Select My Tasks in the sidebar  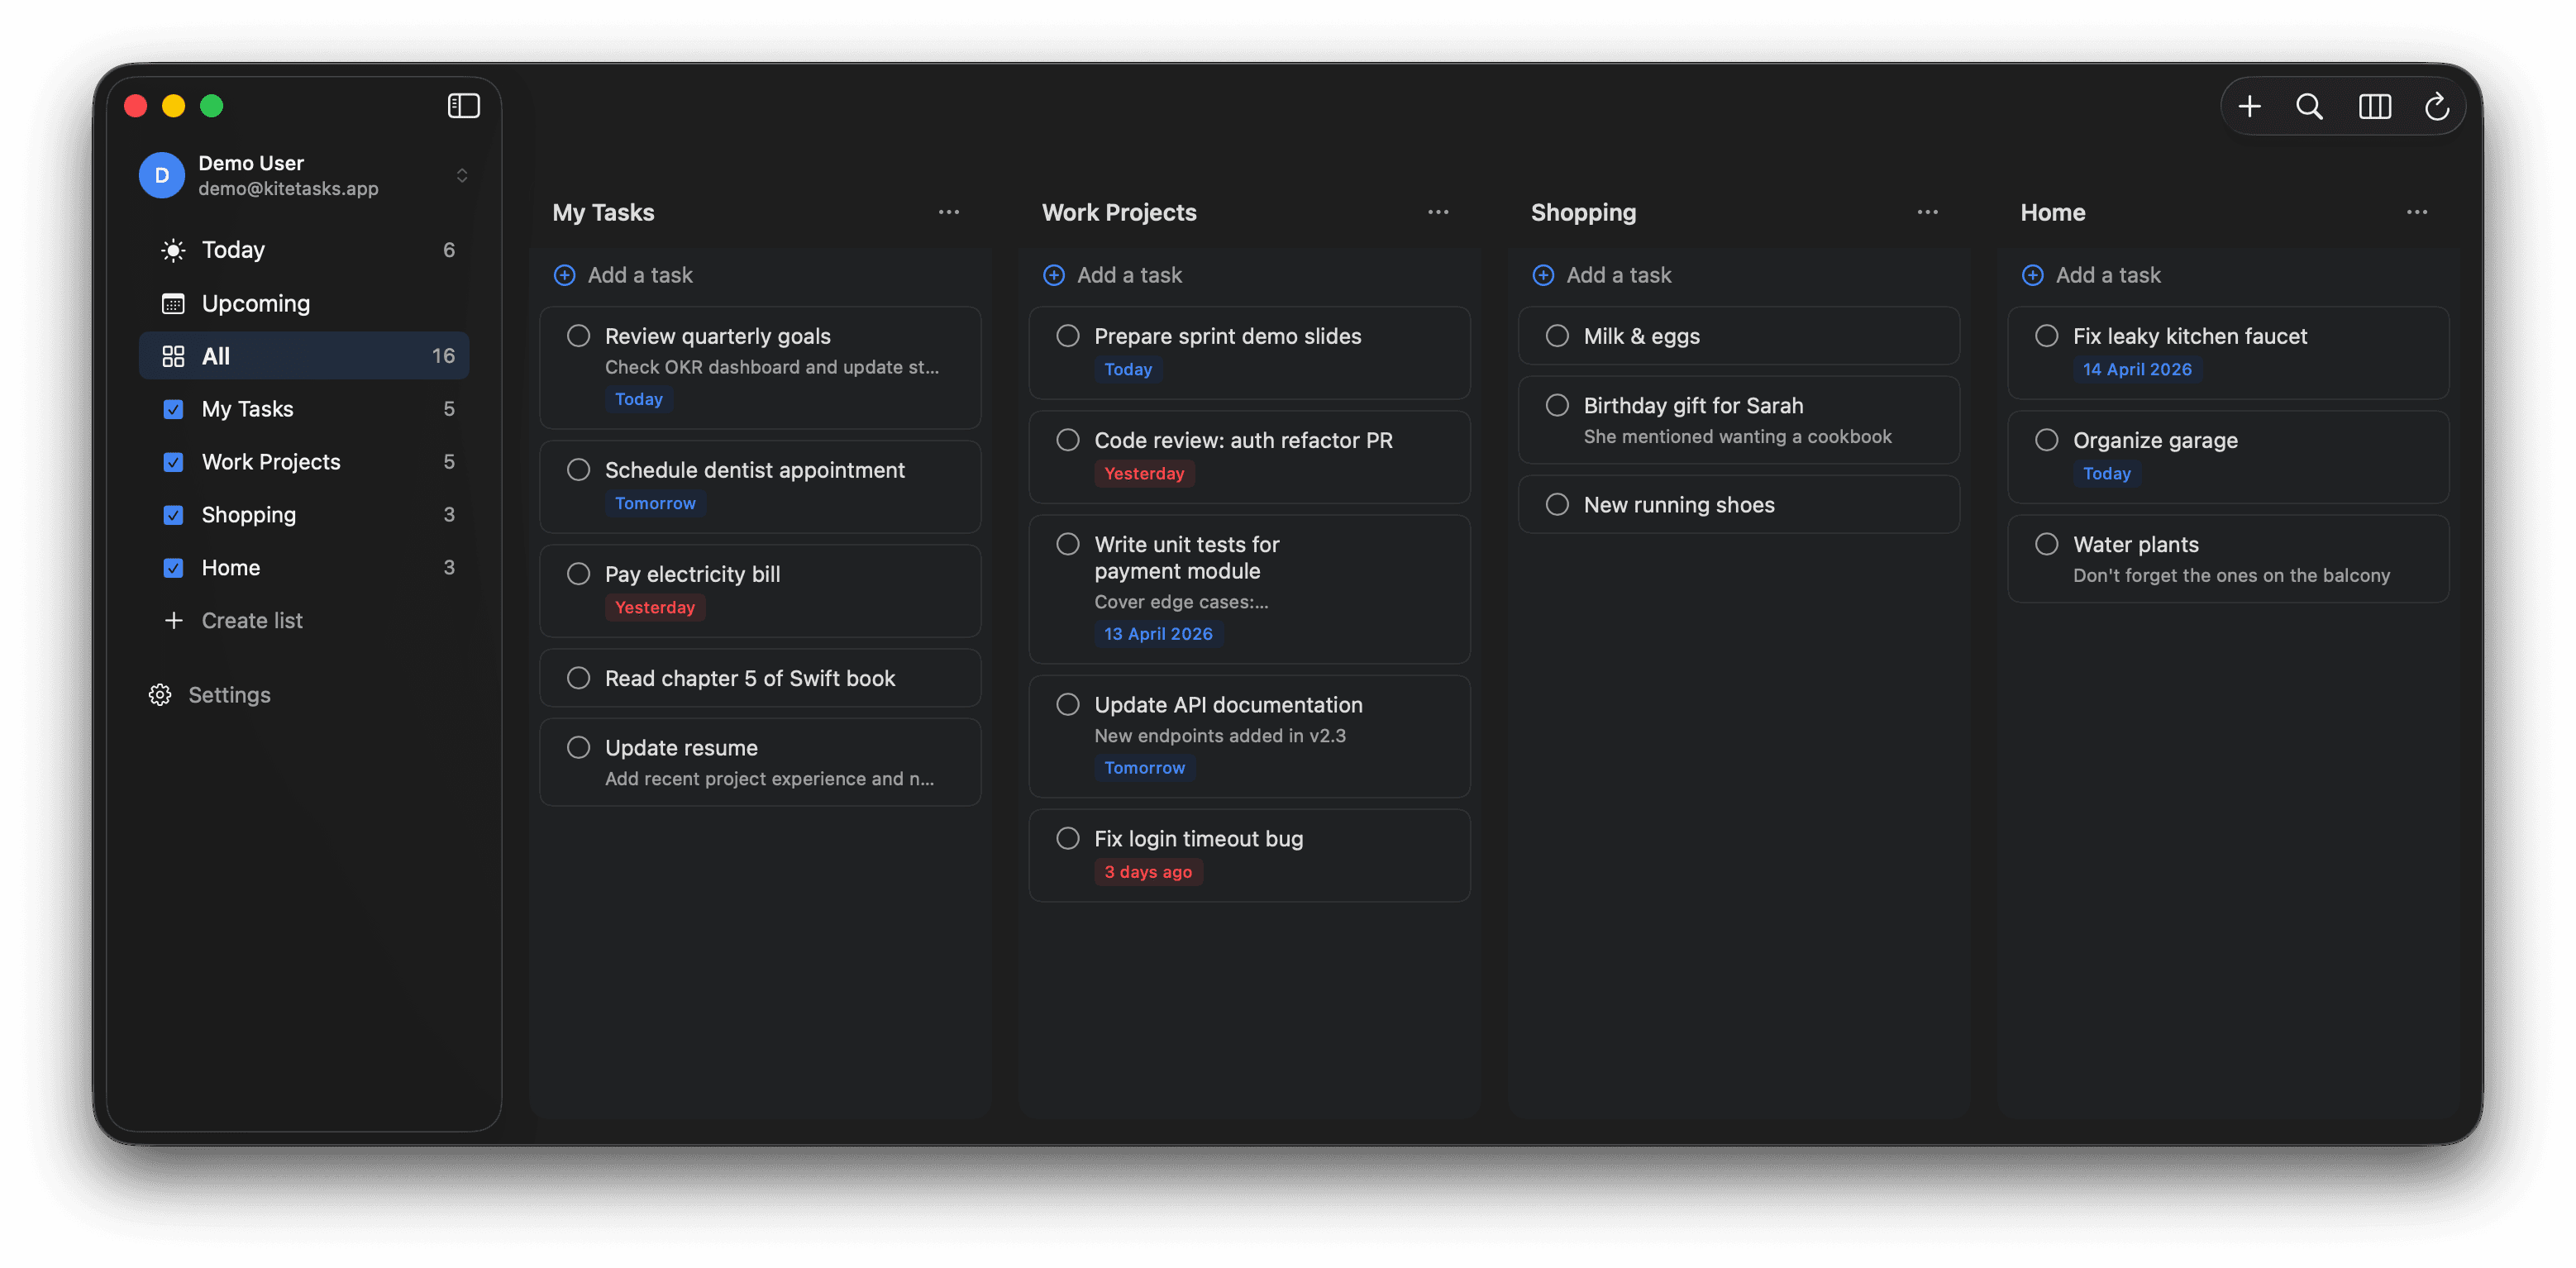[247, 408]
